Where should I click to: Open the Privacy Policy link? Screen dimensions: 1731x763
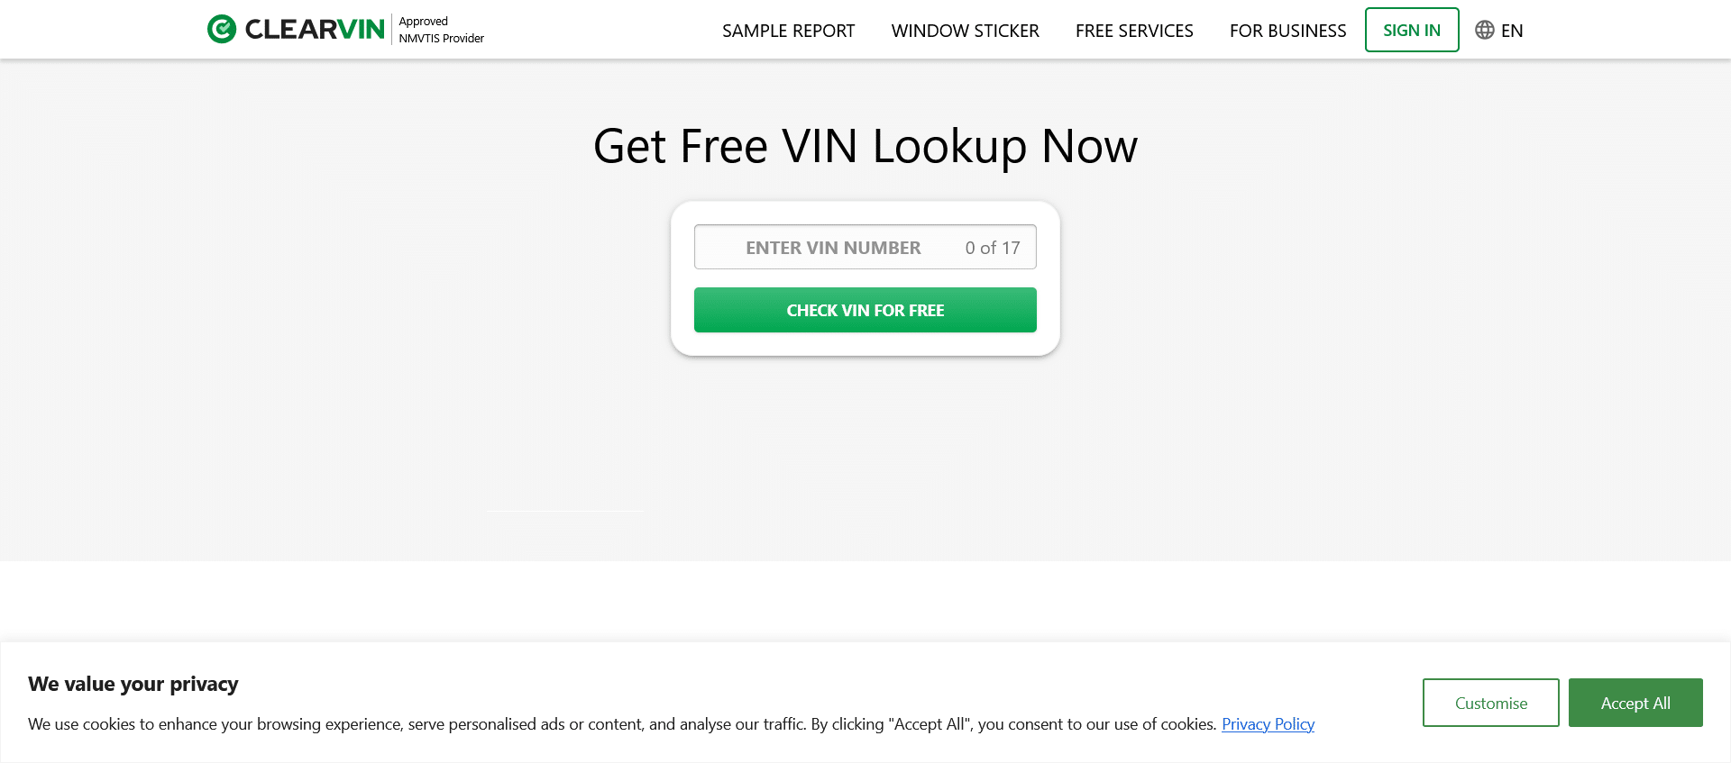click(x=1268, y=724)
